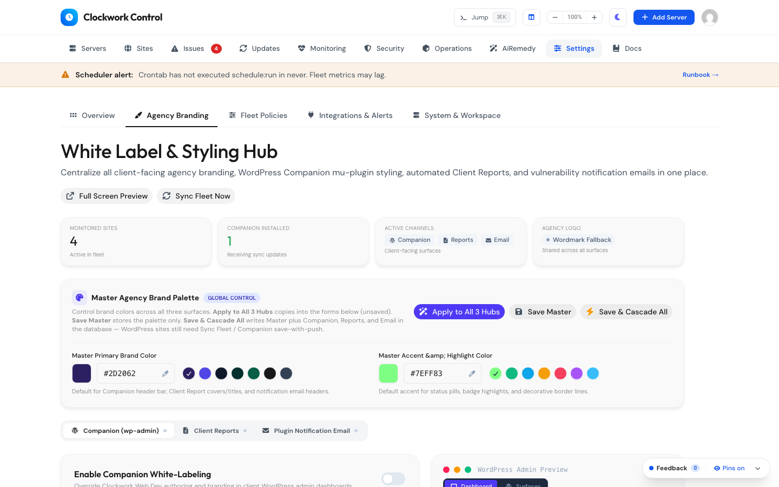Expand the chevron next to Pins on
The image size is (779, 487).
758,469
